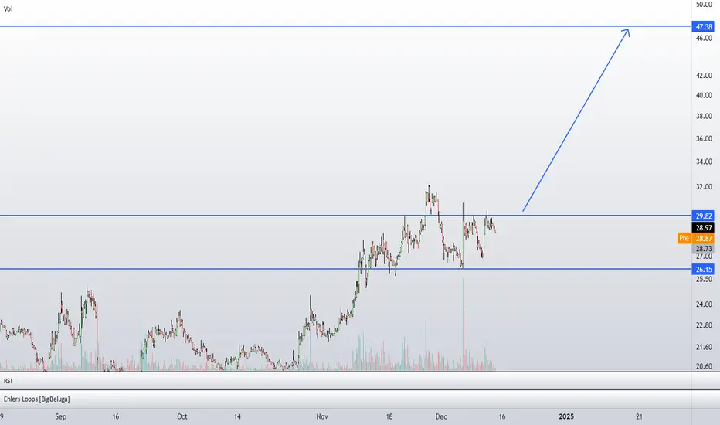Select the horizontal line at 26.15 on the chart
This screenshot has width=720, height=425.
point(345,269)
